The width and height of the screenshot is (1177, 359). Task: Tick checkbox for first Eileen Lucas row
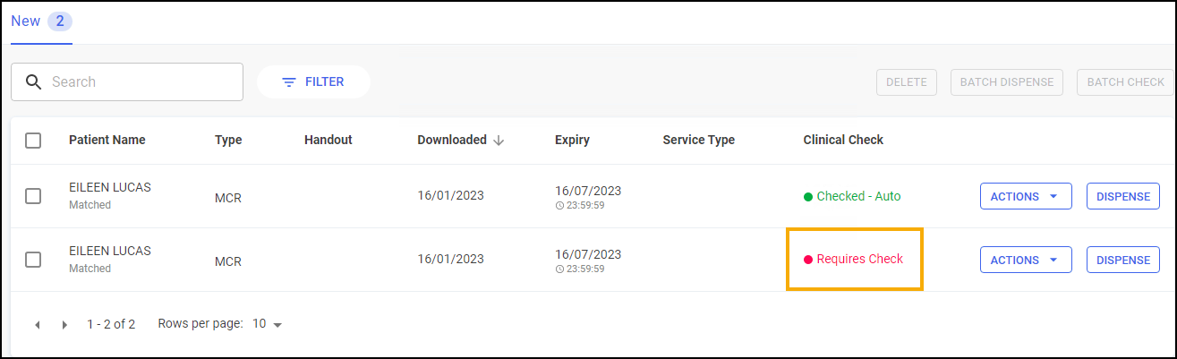click(x=33, y=197)
